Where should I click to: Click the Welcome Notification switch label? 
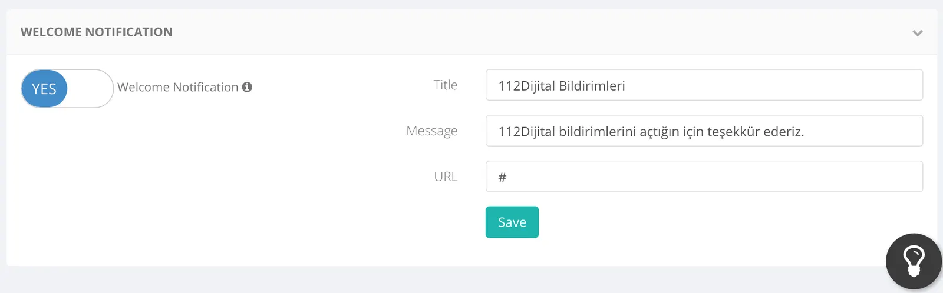click(178, 87)
